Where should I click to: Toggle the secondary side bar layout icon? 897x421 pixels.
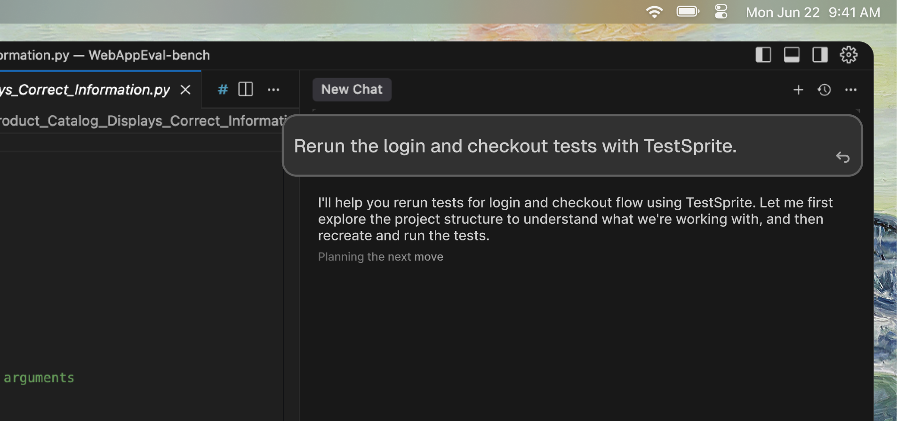(x=820, y=55)
